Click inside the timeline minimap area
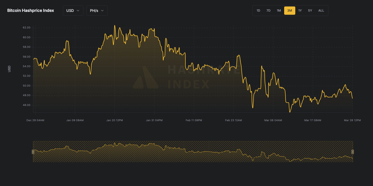The width and height of the screenshot is (373, 186). click(x=193, y=151)
